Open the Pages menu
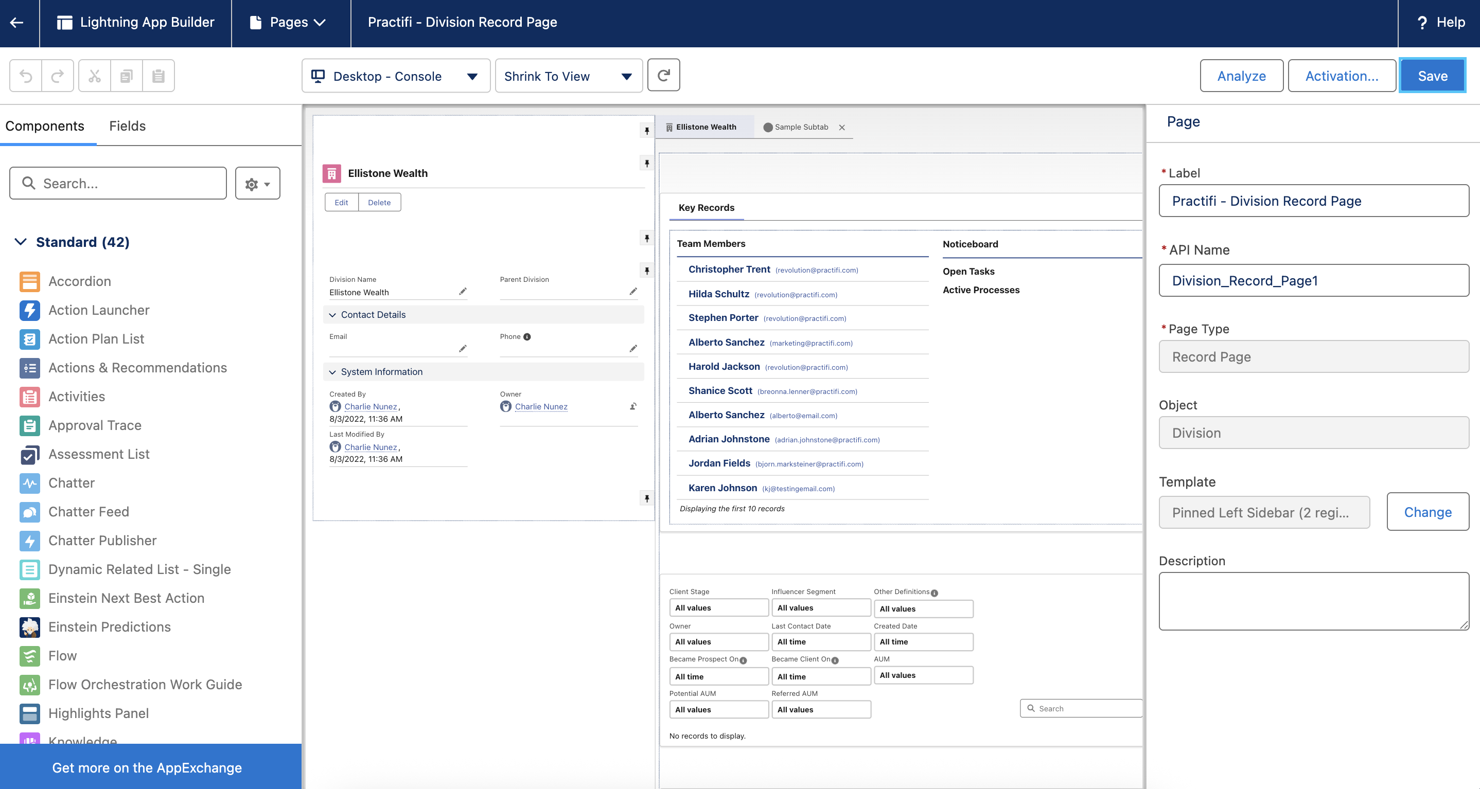The height and width of the screenshot is (789, 1480). 290,23
